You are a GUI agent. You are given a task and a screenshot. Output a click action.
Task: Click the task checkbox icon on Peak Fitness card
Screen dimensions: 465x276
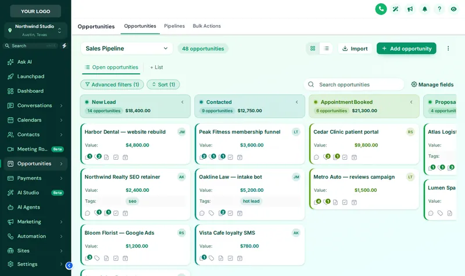(x=230, y=157)
